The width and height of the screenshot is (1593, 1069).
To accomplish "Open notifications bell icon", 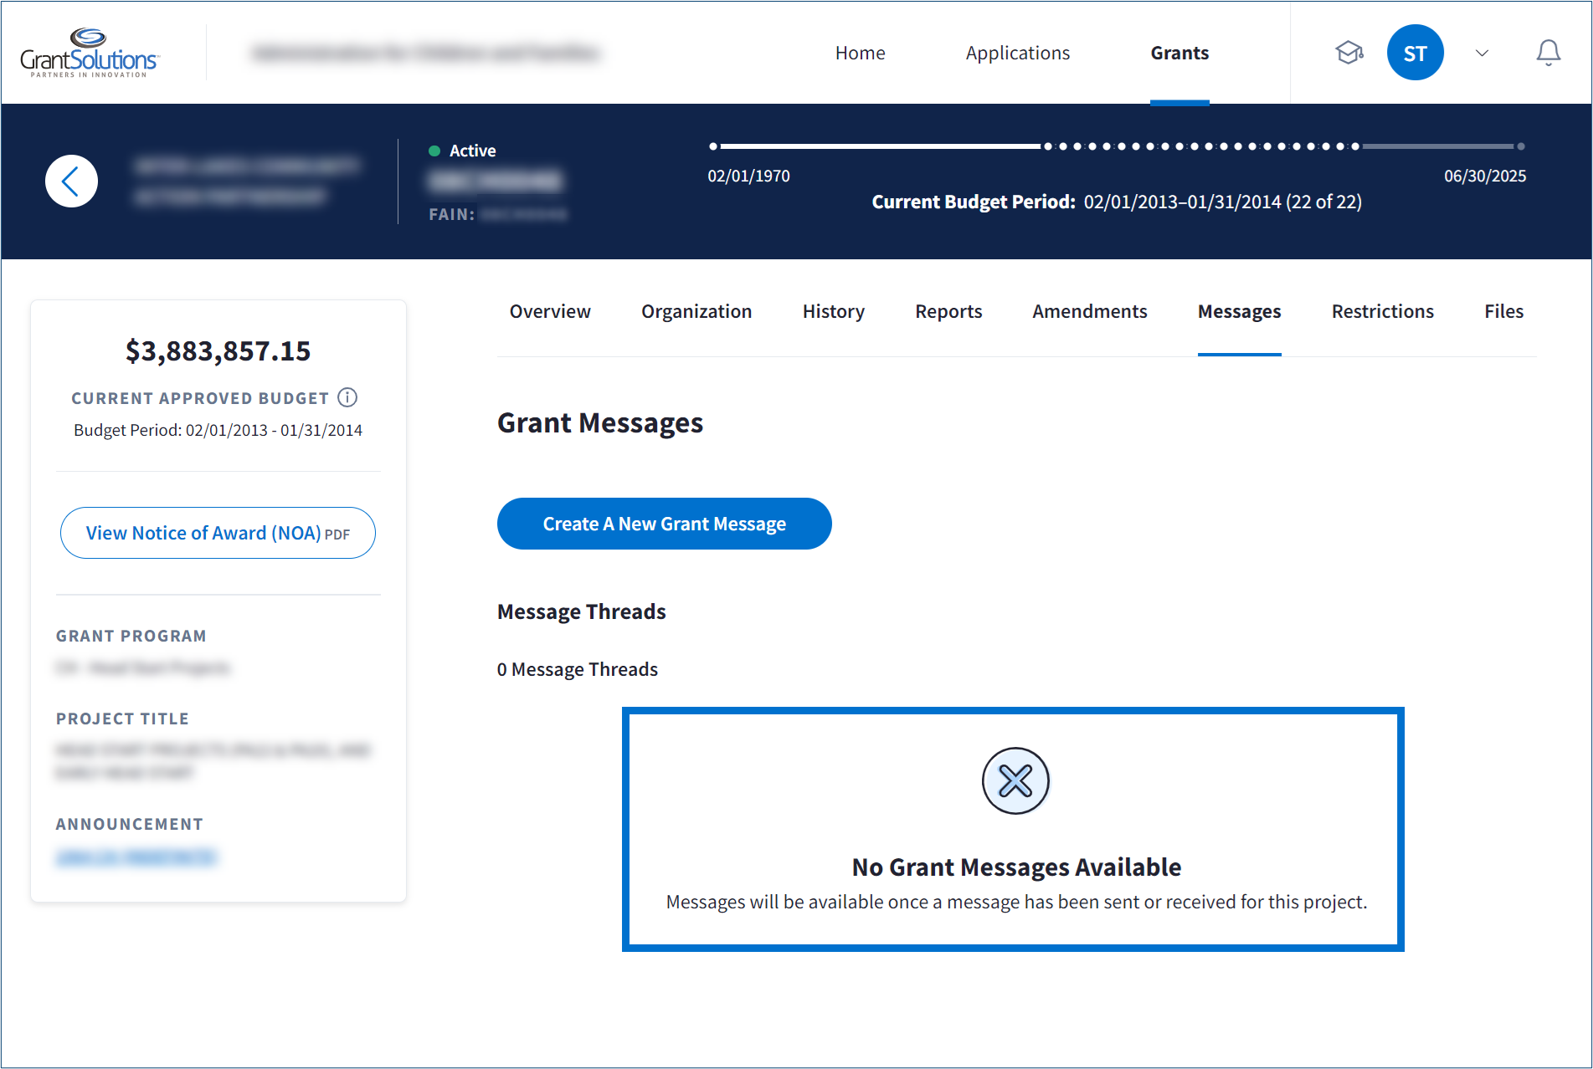I will (x=1548, y=53).
